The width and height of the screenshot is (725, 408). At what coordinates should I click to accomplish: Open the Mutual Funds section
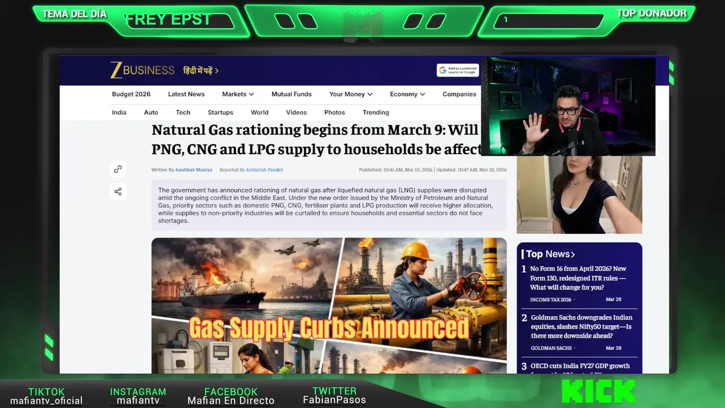pyautogui.click(x=292, y=94)
